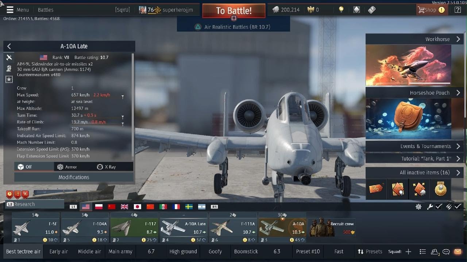Select the F-5E crew slot
This screenshot has width=467, height=262.
pos(35,228)
